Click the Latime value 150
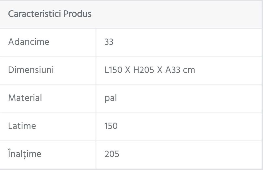The height and width of the screenshot is (170, 263). 111,126
